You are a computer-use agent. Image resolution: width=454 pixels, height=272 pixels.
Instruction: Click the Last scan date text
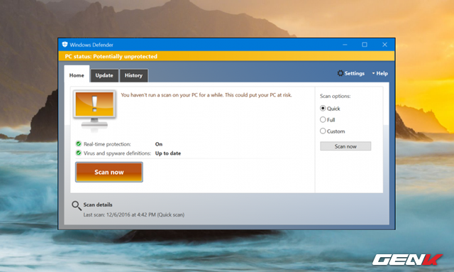[134, 214]
